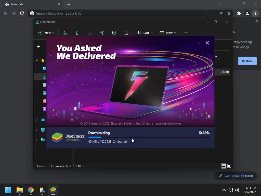Click the Quick access star icon

(43, 60)
